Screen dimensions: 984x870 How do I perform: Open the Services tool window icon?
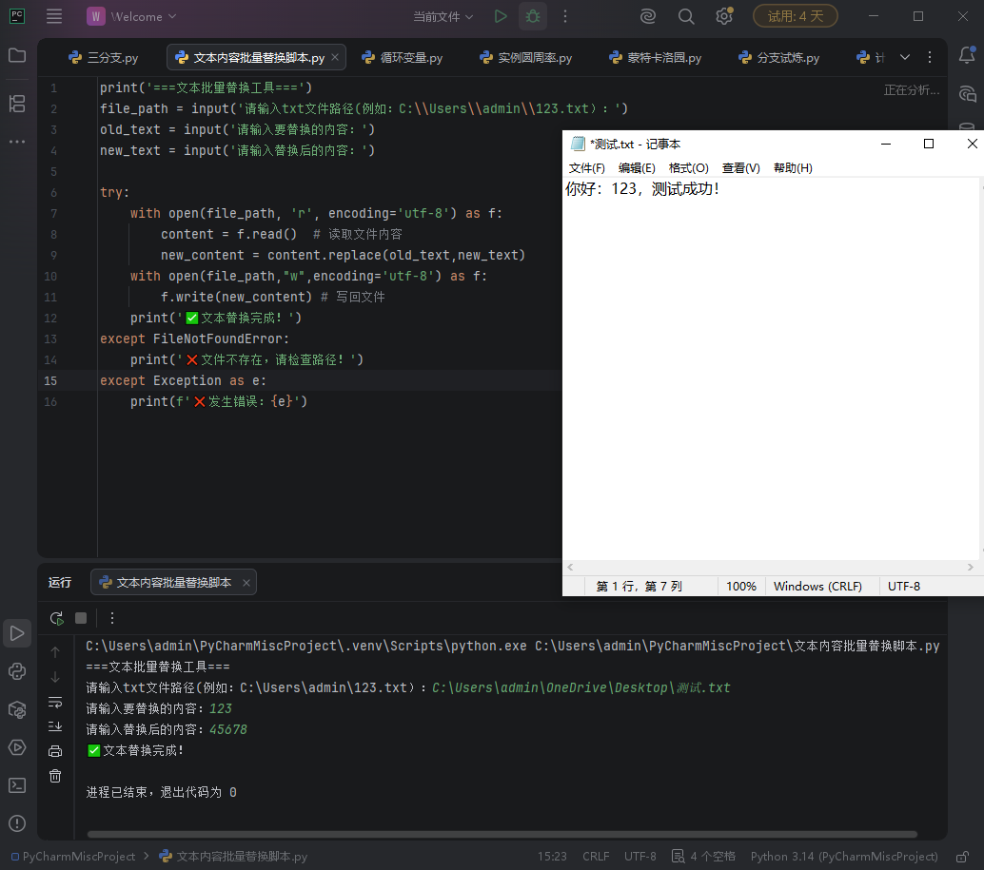click(17, 747)
